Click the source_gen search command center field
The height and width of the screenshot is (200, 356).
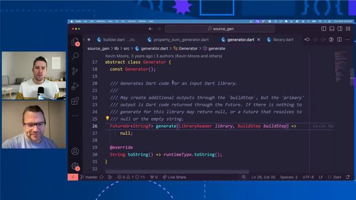pyautogui.click(x=220, y=29)
